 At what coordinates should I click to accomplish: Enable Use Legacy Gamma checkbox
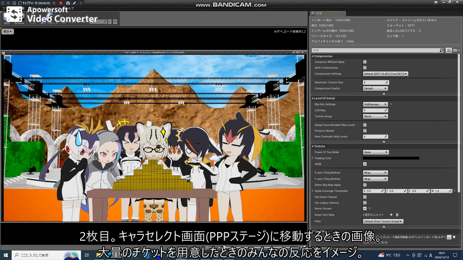[365, 203]
